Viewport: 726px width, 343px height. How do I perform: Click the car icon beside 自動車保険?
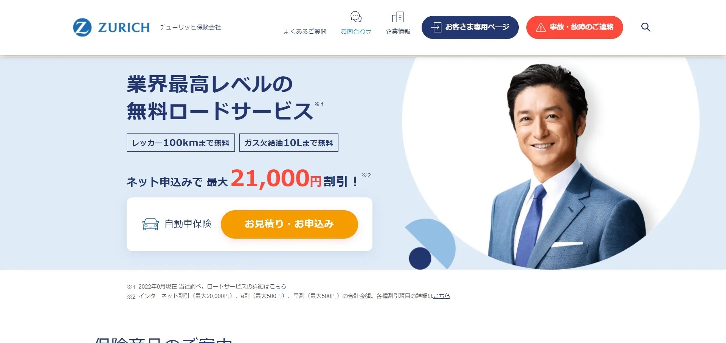(150, 224)
